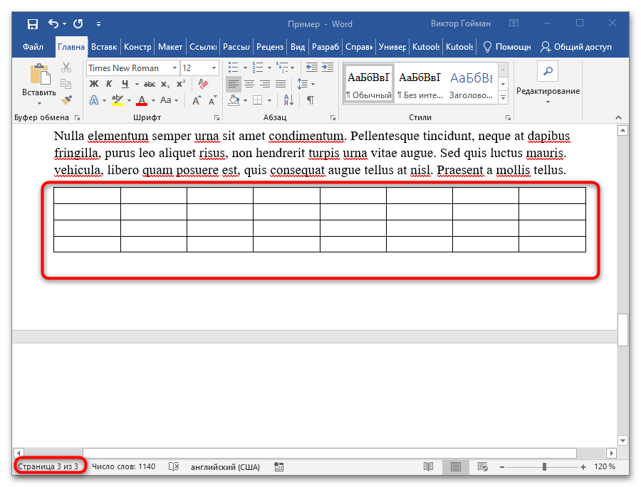Increase paragraph indent
641x487 pixels.
[328, 68]
